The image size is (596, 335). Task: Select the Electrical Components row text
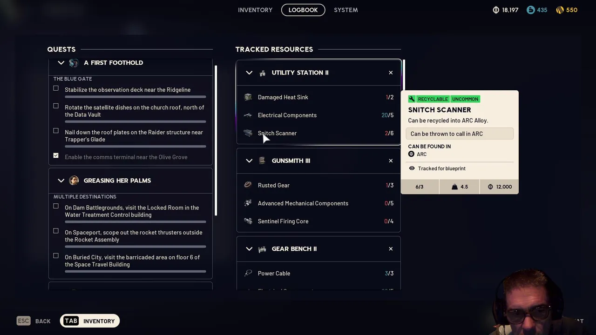pyautogui.click(x=287, y=115)
